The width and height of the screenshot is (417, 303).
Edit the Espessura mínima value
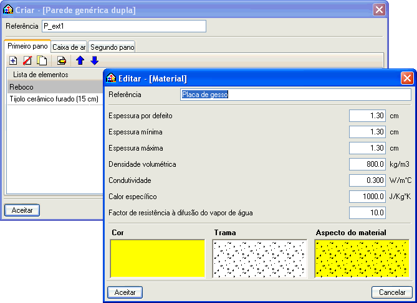click(367, 132)
